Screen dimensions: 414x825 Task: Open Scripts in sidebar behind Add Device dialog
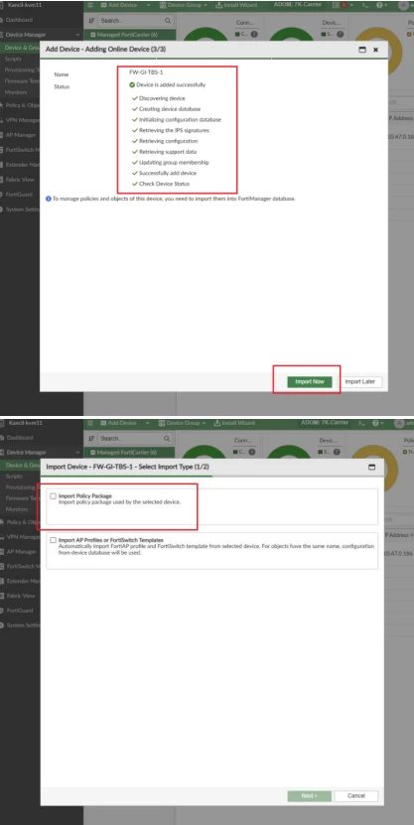[13, 59]
